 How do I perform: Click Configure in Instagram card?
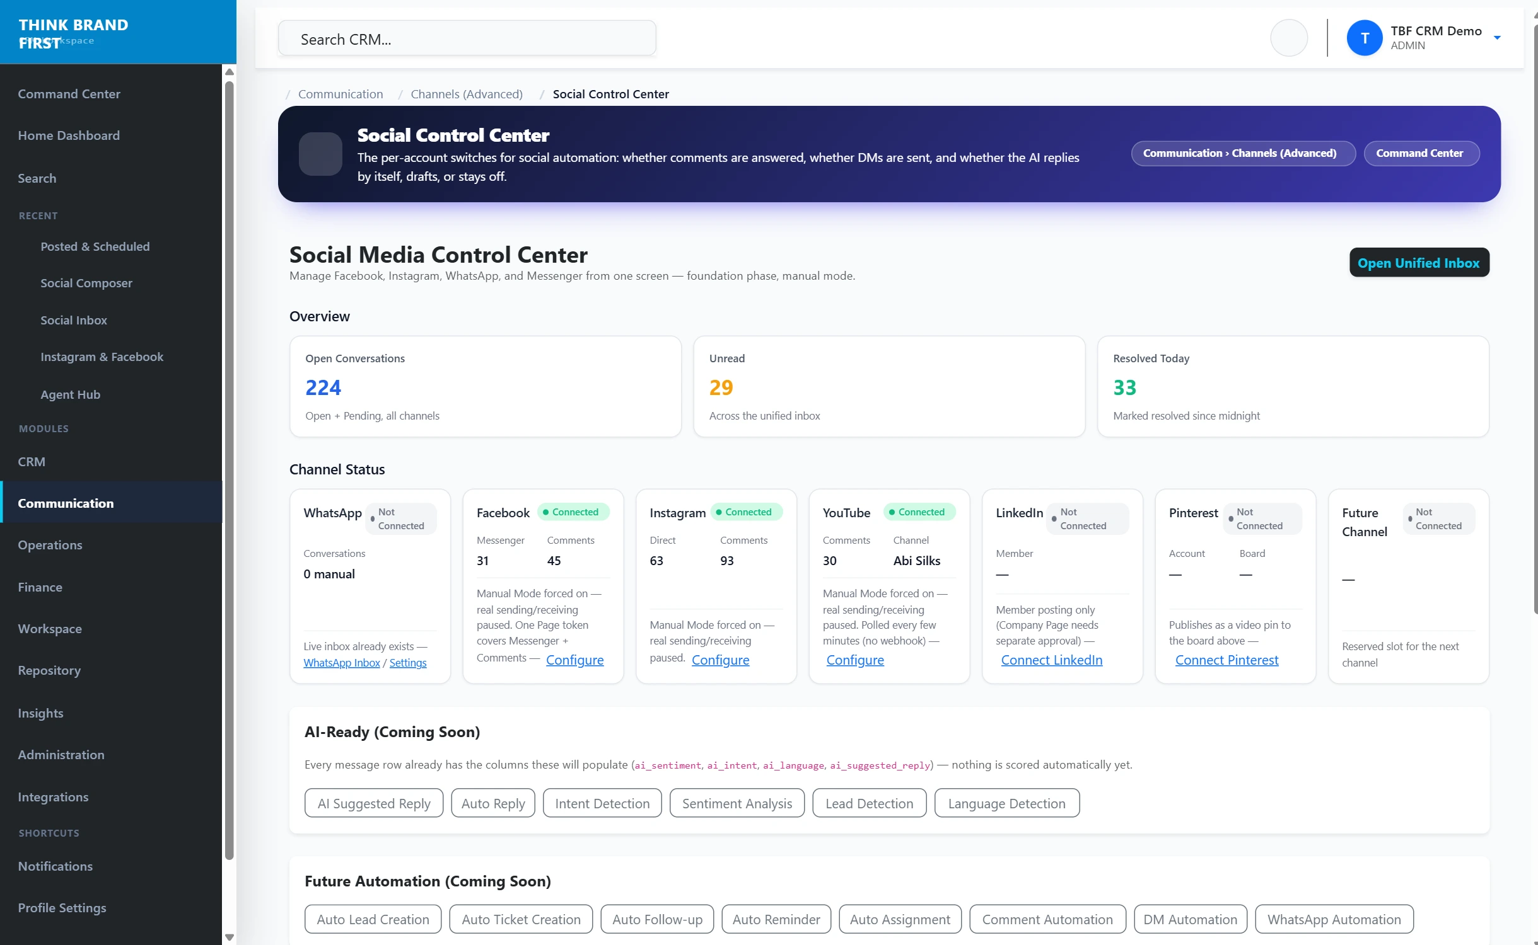pyautogui.click(x=720, y=660)
